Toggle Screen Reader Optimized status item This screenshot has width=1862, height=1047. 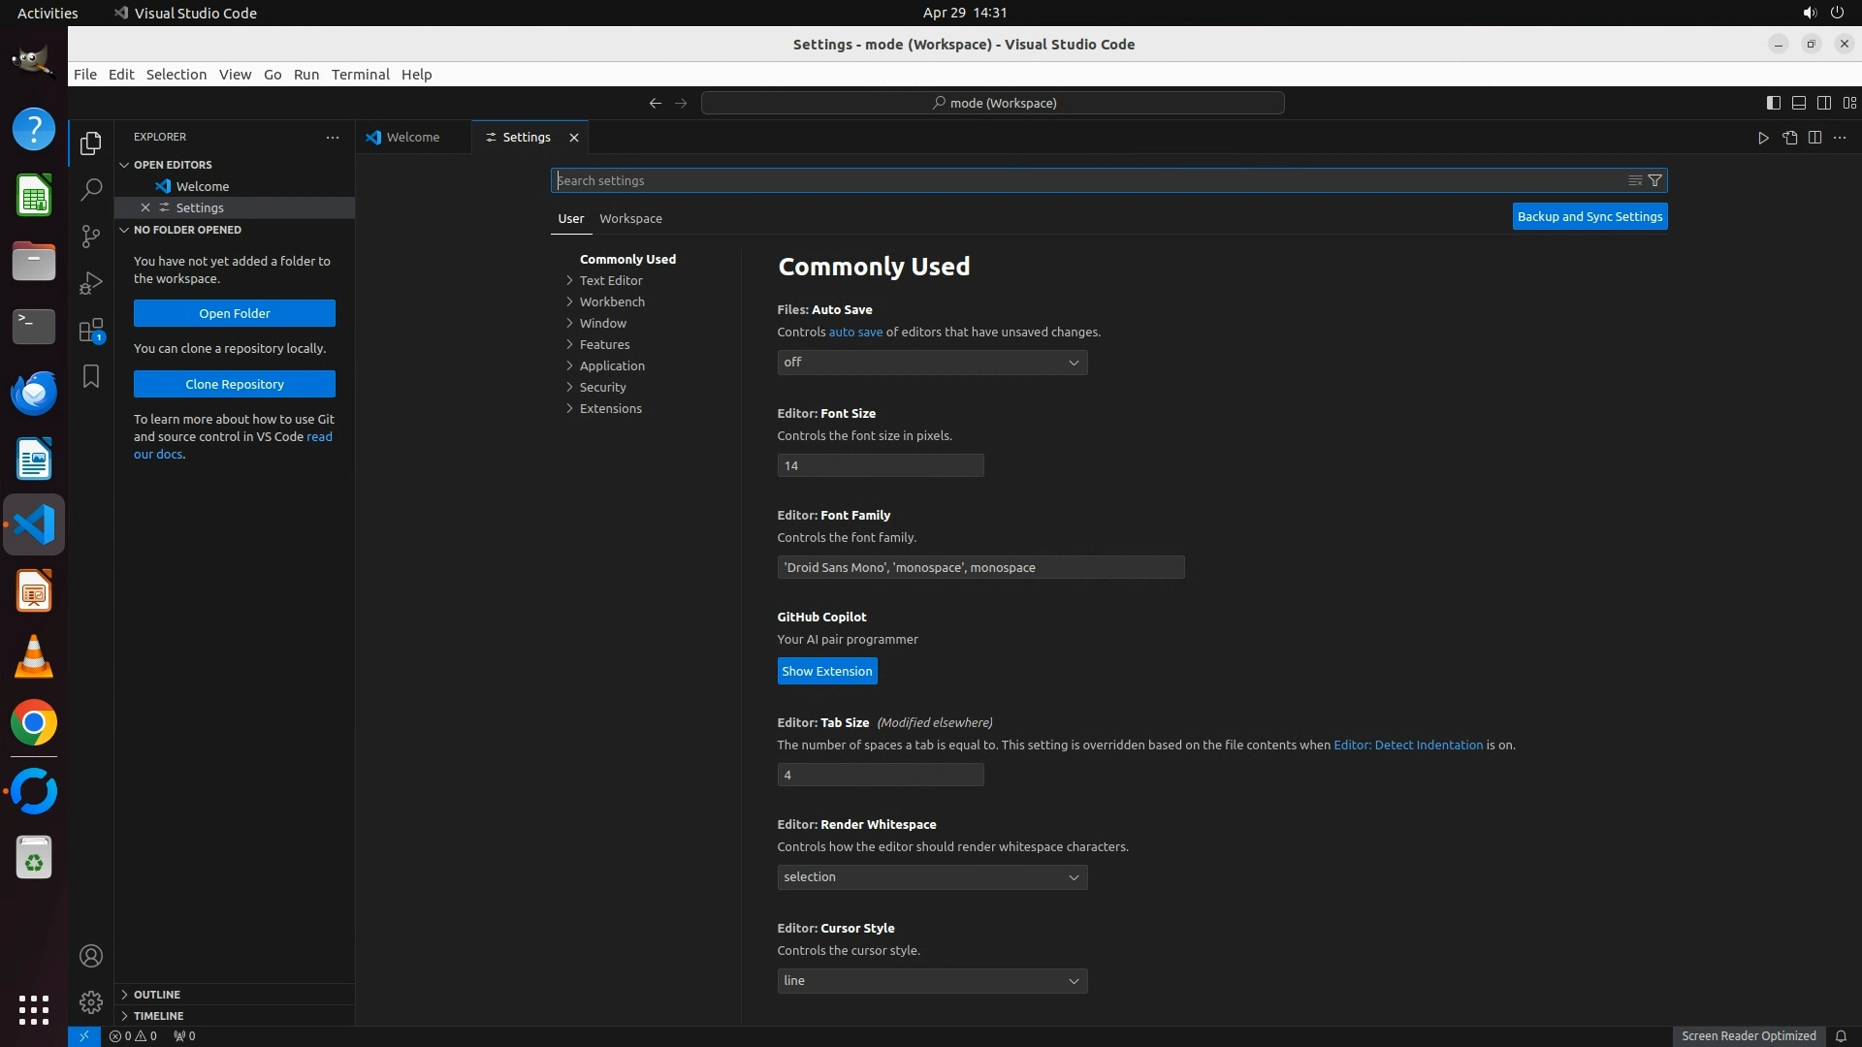[1748, 1035]
